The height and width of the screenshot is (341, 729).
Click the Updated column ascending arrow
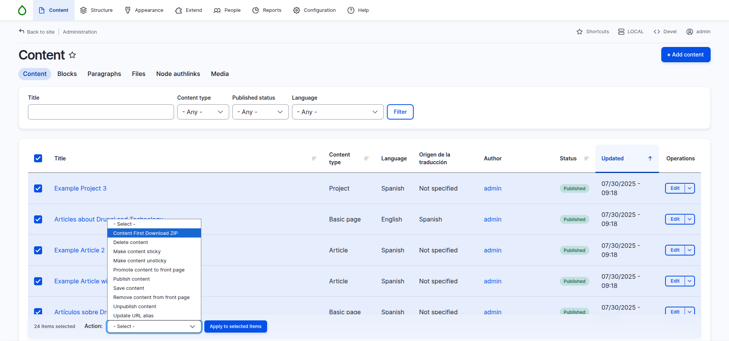650,158
